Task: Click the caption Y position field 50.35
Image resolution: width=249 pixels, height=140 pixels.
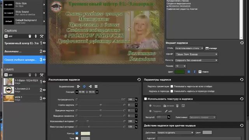Action: click(x=92, y=92)
